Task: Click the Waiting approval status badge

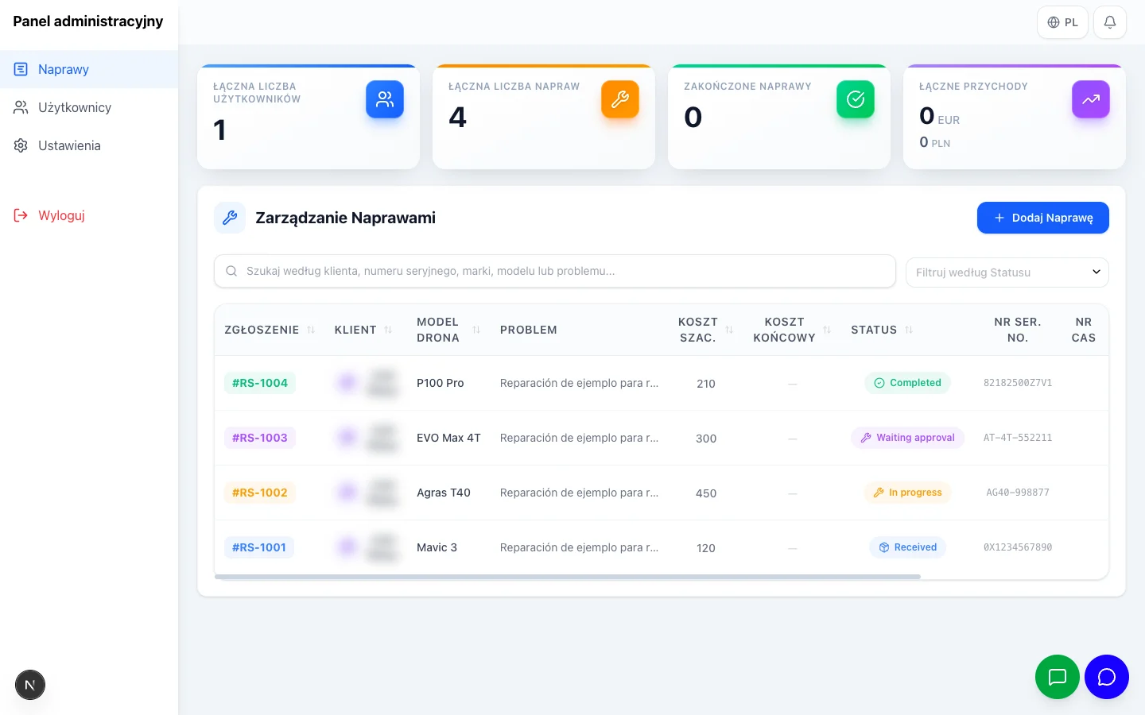Action: coord(907,438)
